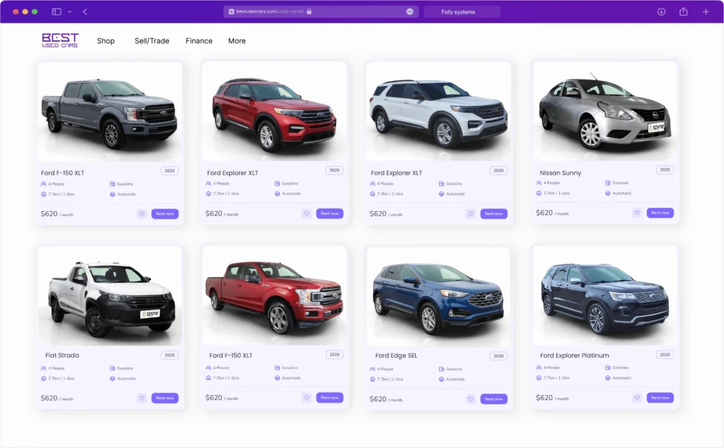Switch to the Folly systems tab
The image size is (724, 448).
coord(461,12)
